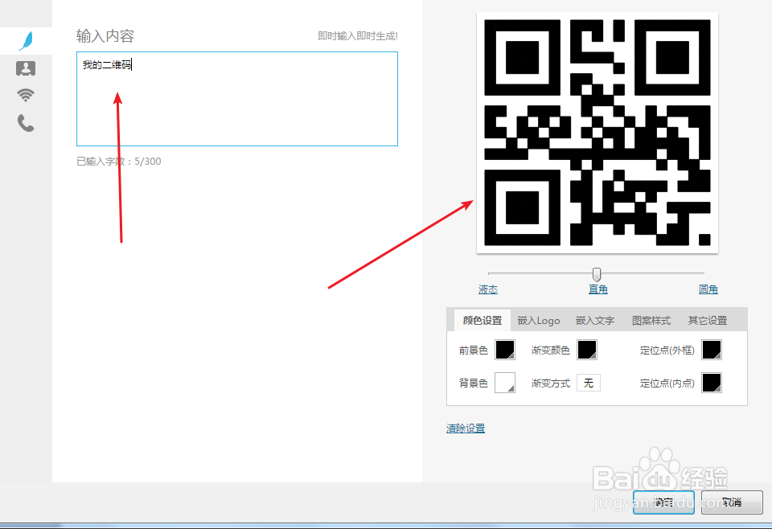Click the shape style slider handle
Screen dimensions: 772x529
(597, 274)
